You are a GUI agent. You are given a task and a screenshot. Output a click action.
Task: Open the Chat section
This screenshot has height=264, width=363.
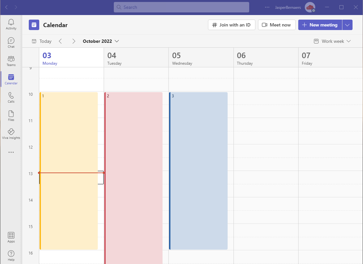[11, 42]
